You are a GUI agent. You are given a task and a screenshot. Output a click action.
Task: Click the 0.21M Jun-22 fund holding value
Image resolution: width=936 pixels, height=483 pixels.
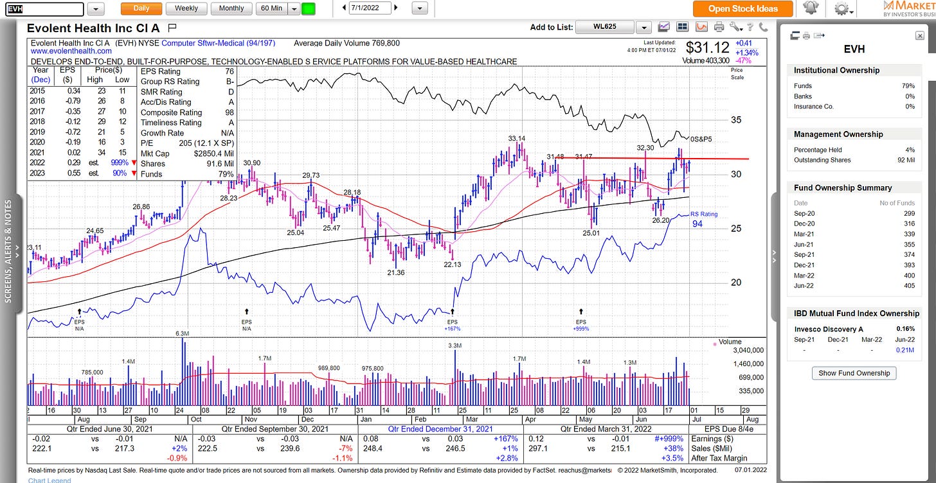[x=905, y=350]
